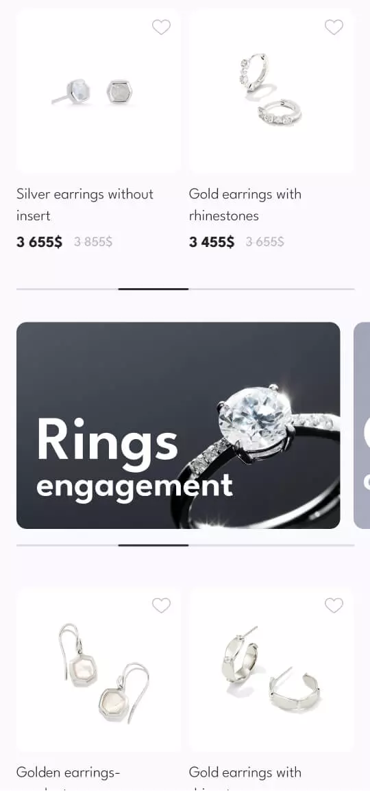370x791 pixels.
Task: View the rhinestone huggie hoops product image
Action: pyautogui.click(x=271, y=91)
